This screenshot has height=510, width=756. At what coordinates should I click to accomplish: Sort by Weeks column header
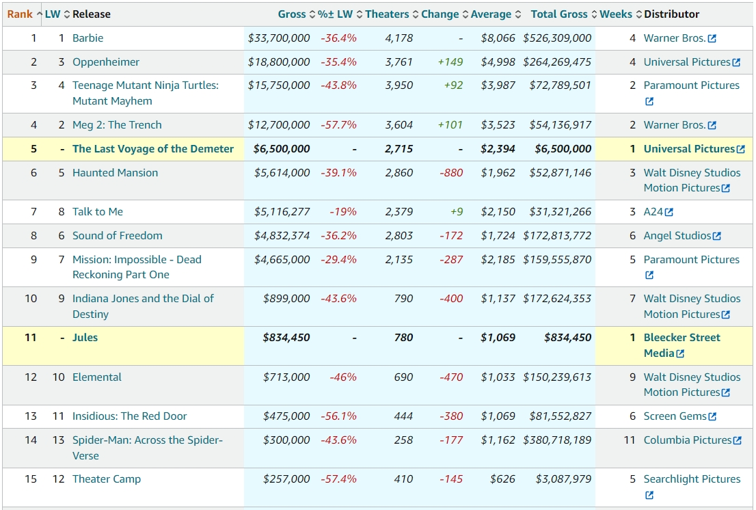click(x=616, y=14)
